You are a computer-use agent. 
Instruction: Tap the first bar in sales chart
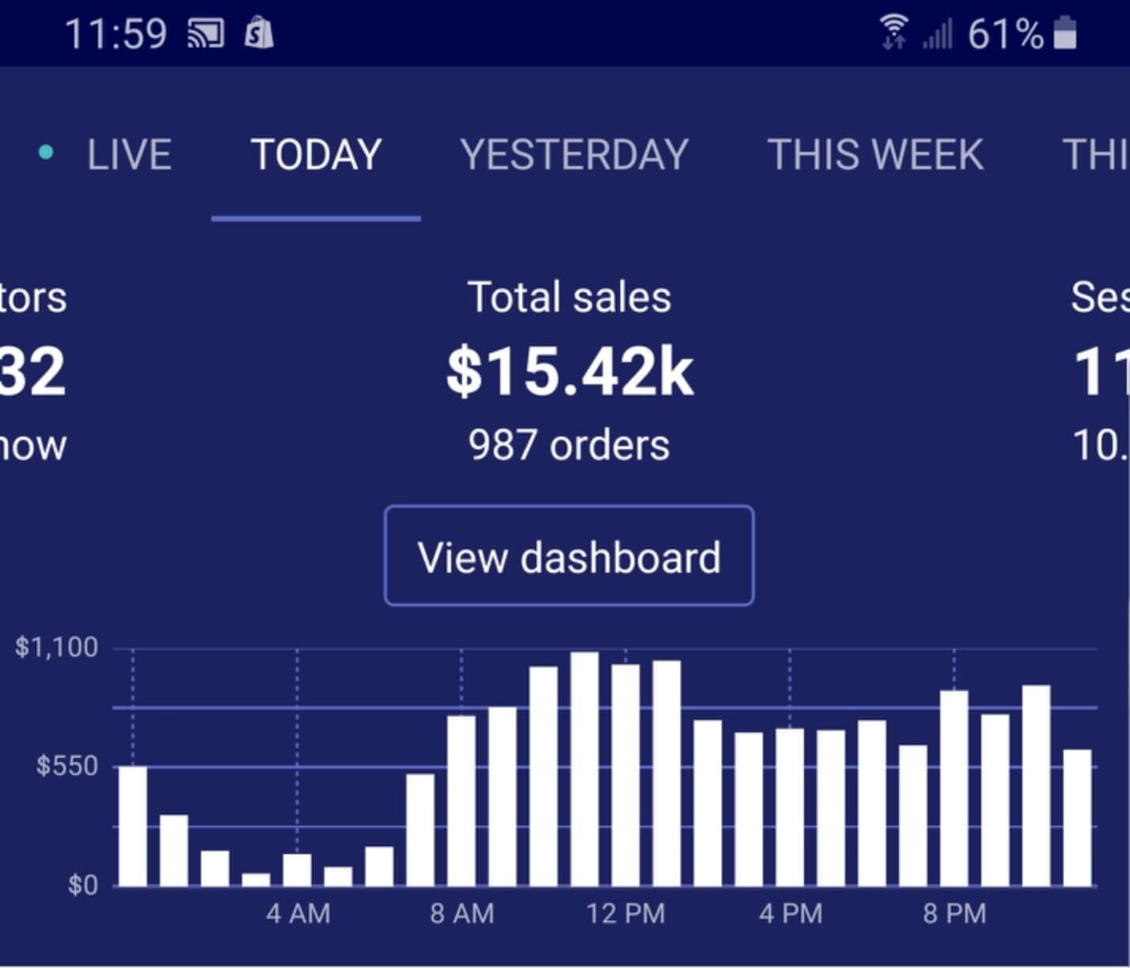(x=133, y=826)
